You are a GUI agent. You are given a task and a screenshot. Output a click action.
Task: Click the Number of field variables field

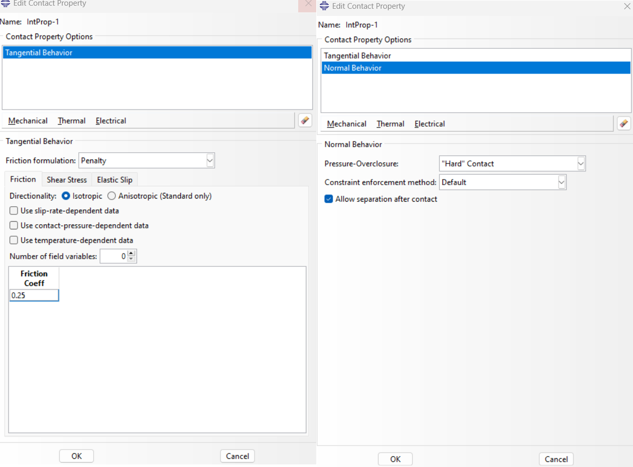click(x=113, y=256)
